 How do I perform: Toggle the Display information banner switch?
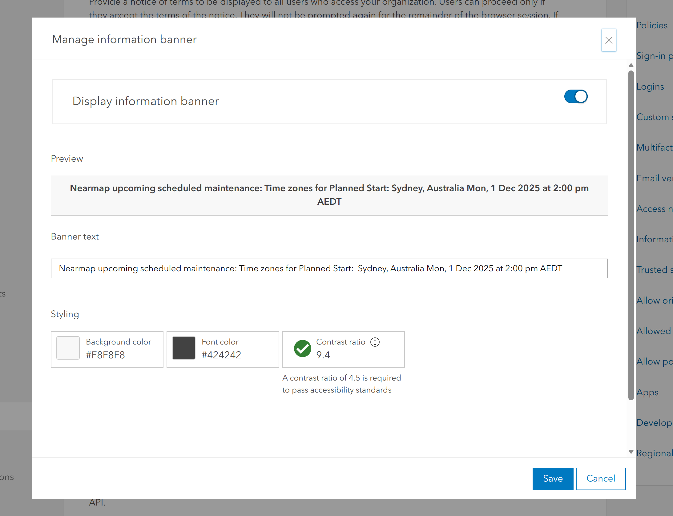(576, 96)
